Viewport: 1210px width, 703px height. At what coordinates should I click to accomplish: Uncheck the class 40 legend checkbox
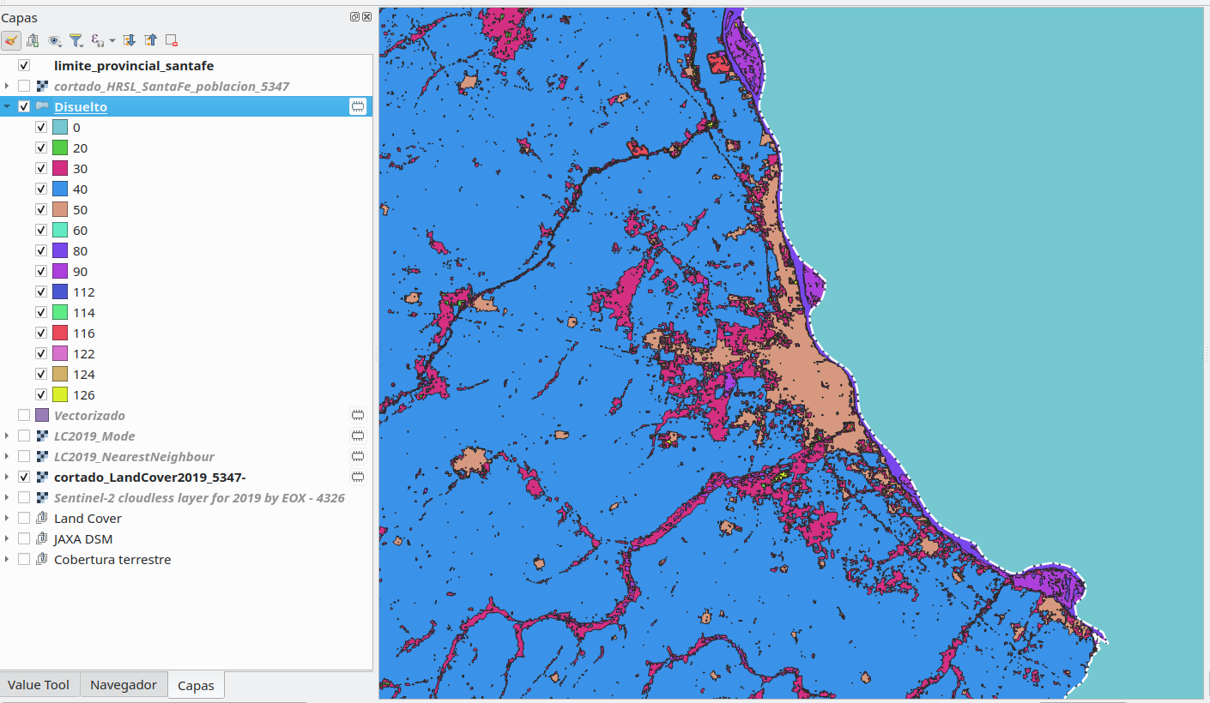point(41,189)
